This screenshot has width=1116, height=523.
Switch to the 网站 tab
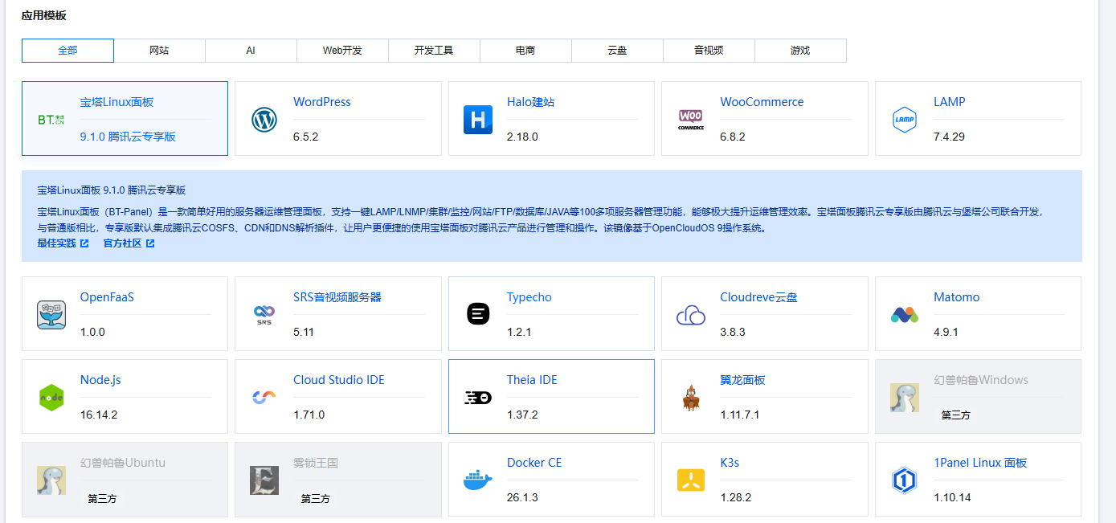pyautogui.click(x=159, y=50)
